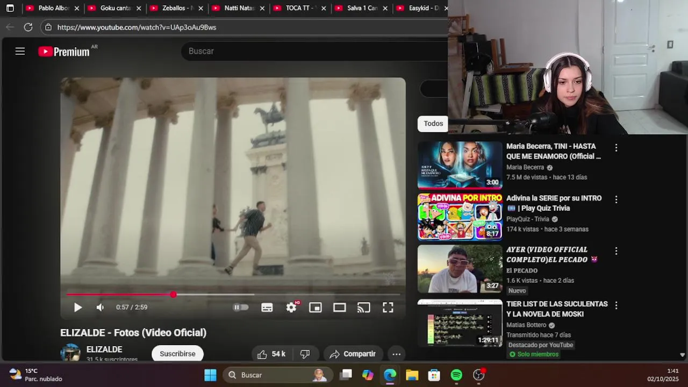This screenshot has height=387, width=688.
Task: View site information lock icon
Action: click(48, 27)
